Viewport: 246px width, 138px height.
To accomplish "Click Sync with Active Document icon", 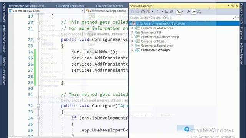I will [166, 12].
